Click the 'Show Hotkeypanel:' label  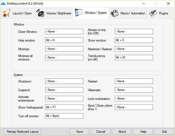click(x=31, y=107)
